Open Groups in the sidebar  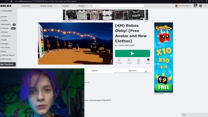coord(5,44)
